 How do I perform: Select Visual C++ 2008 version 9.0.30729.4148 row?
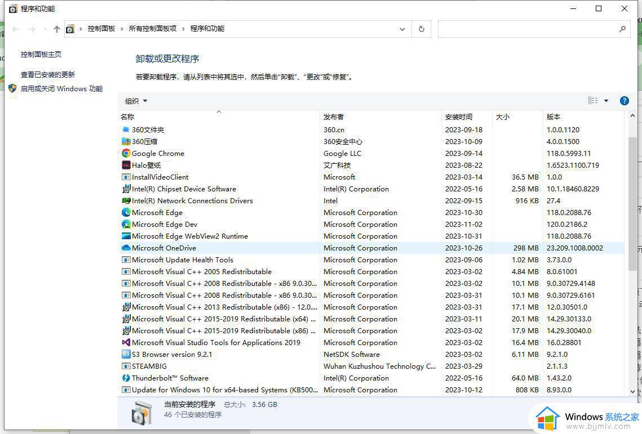click(x=372, y=284)
